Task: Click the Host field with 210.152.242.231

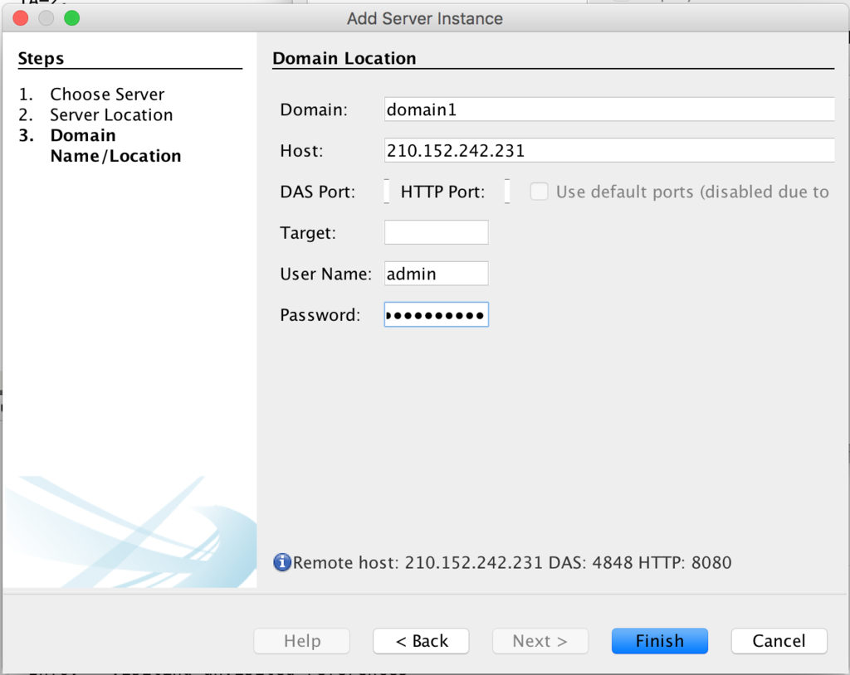Action: 608,150
